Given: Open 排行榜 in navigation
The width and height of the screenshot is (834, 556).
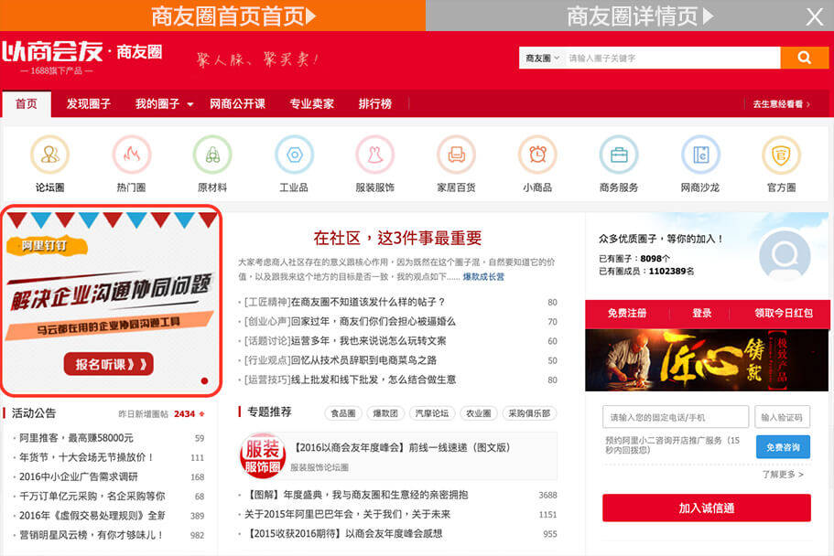Looking at the screenshot, I should [375, 103].
